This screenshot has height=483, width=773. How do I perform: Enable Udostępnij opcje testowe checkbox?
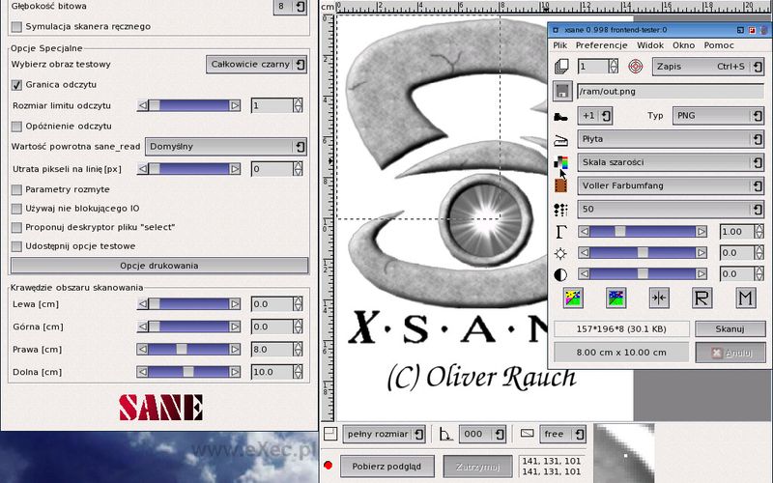pyautogui.click(x=16, y=246)
